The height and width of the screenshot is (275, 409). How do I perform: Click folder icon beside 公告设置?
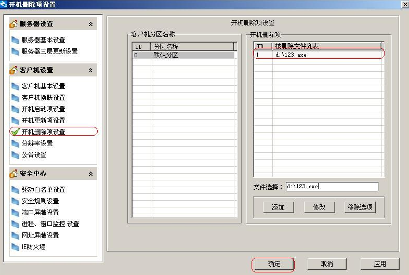tap(15, 155)
